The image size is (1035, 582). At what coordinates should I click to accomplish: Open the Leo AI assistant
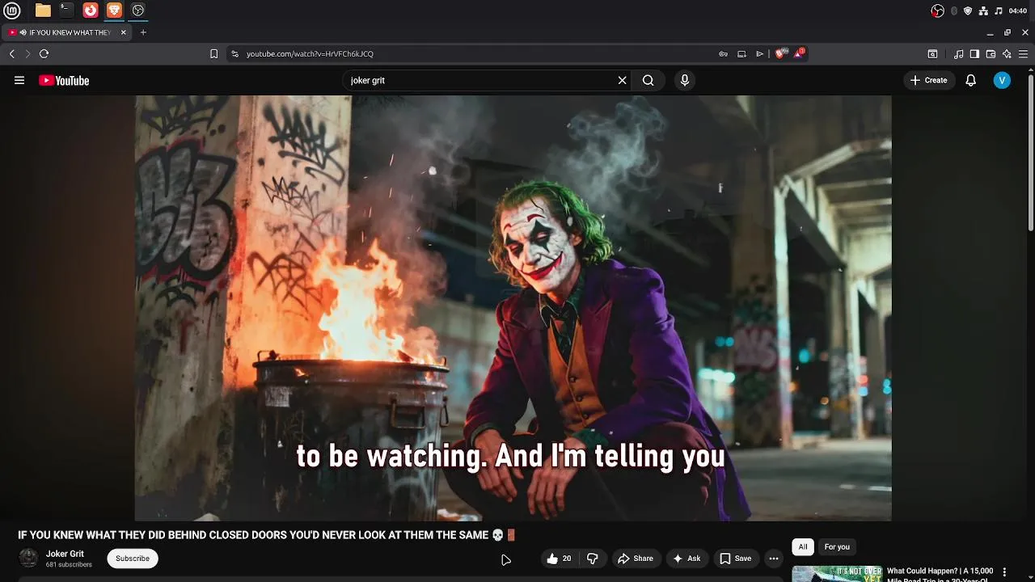pos(1007,54)
